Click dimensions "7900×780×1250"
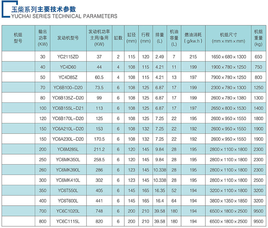This screenshot has height=228, width=268. pyautogui.click(x=229, y=77)
